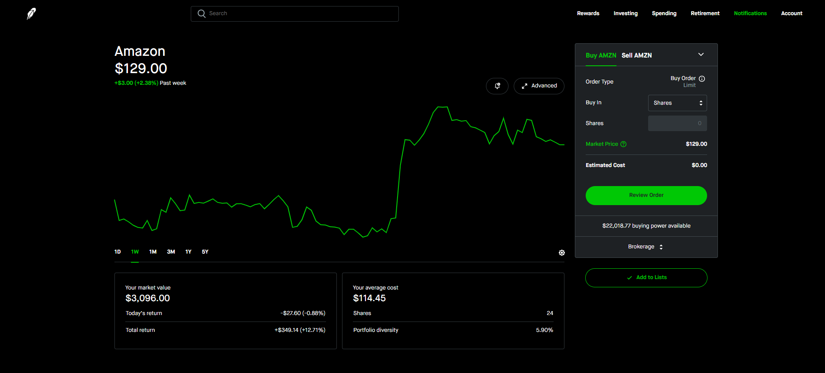Click the $114.45 average cost
The image size is (825, 373).
tap(369, 298)
